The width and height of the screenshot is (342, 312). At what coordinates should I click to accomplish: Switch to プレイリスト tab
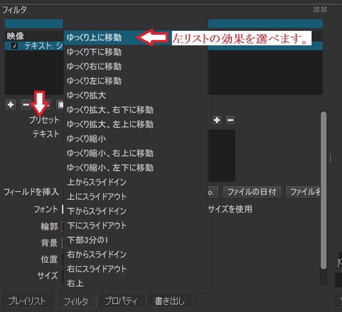27,301
